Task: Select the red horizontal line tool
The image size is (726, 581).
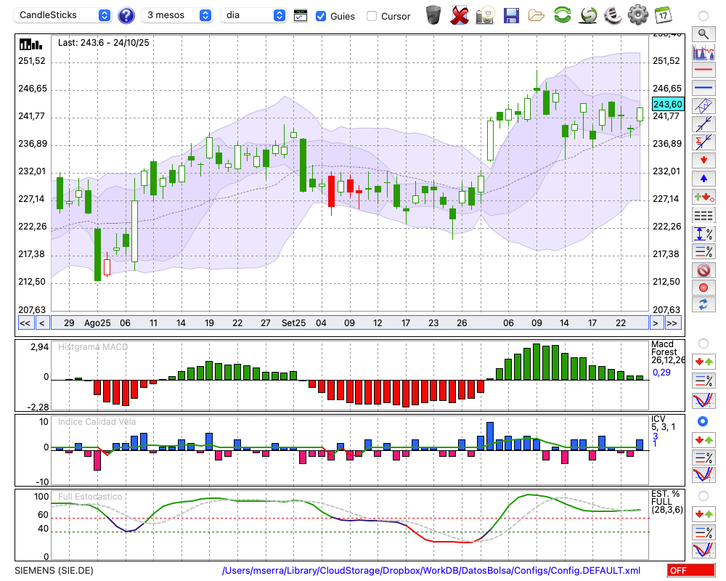Action: pos(703,70)
